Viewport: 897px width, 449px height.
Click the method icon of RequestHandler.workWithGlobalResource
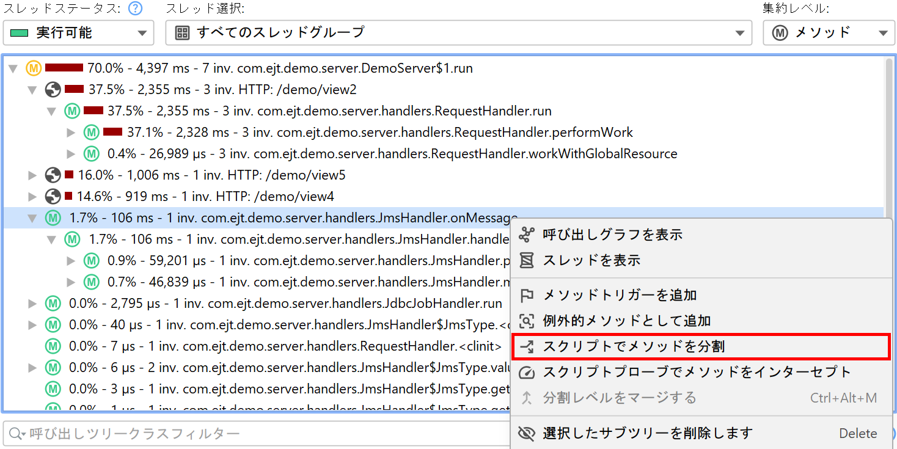coord(91,154)
